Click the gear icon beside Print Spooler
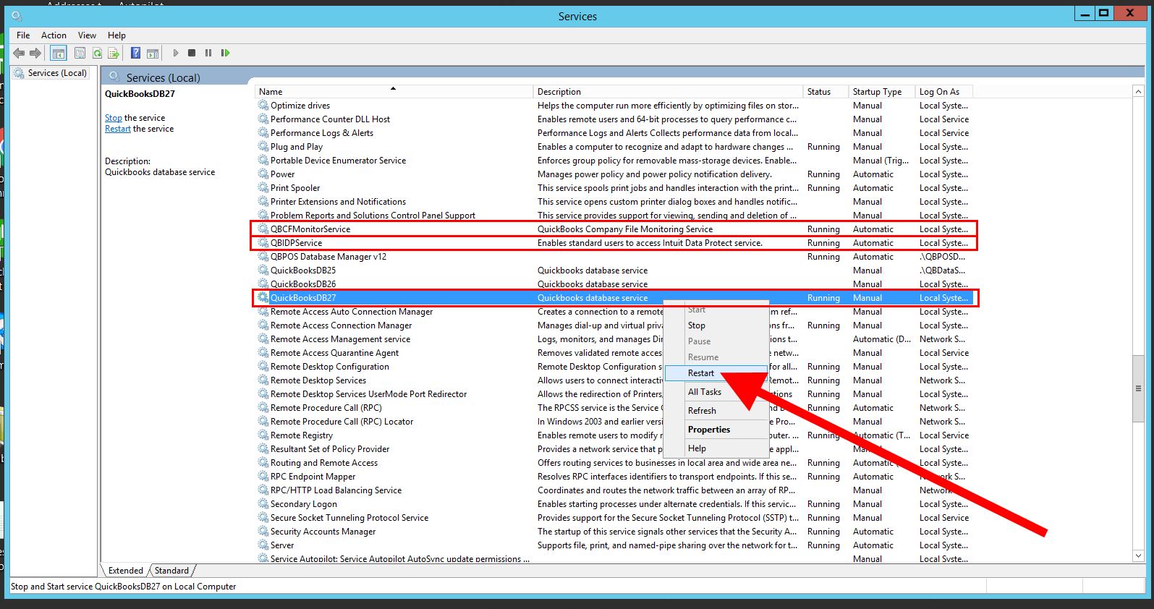Screen dimensions: 1154x609 pos(263,188)
